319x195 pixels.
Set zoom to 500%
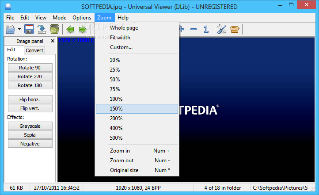[137, 138]
